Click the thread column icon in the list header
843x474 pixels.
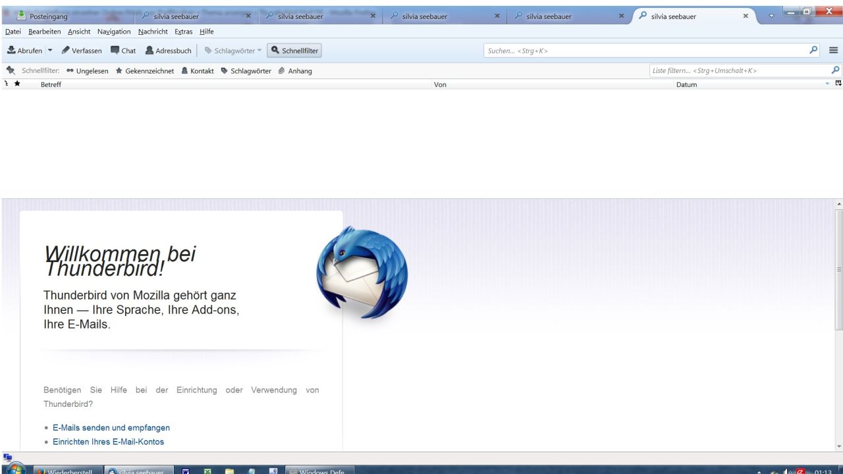click(x=7, y=84)
